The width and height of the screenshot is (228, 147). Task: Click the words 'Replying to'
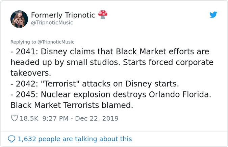coord(23,42)
